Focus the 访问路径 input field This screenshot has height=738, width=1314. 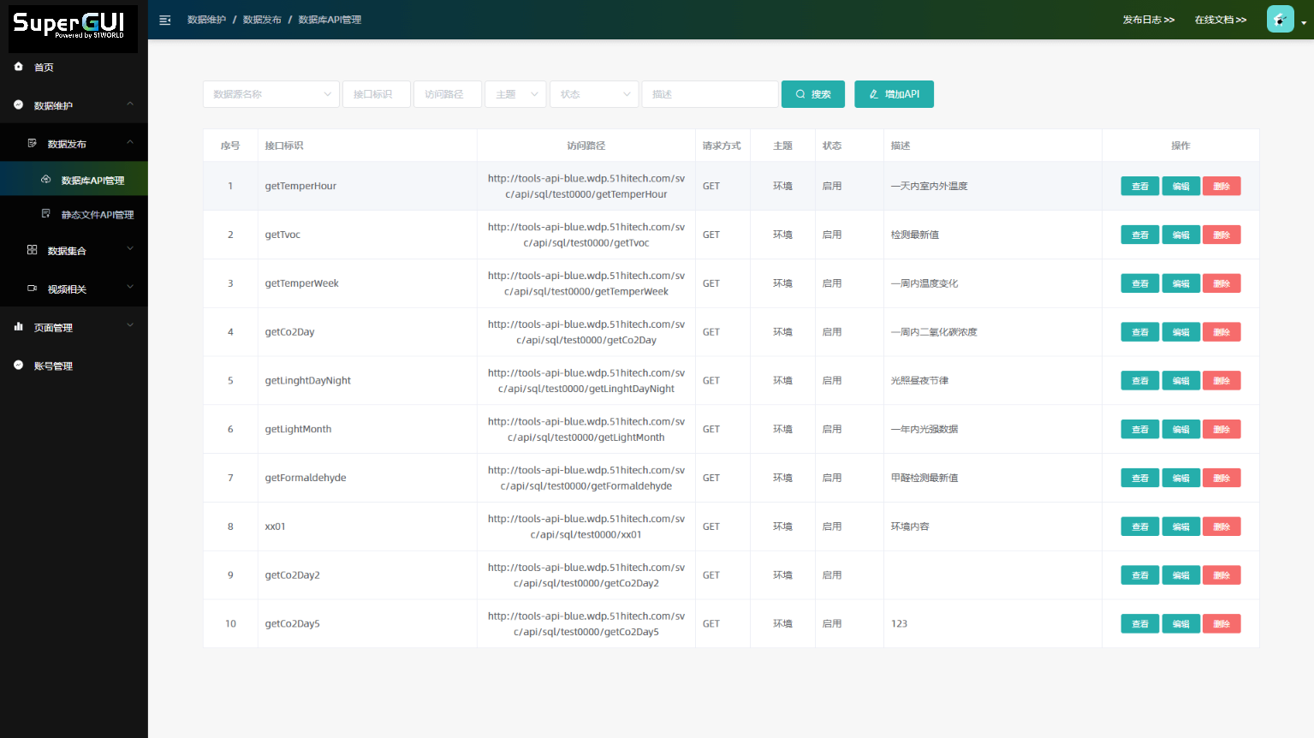(x=447, y=94)
